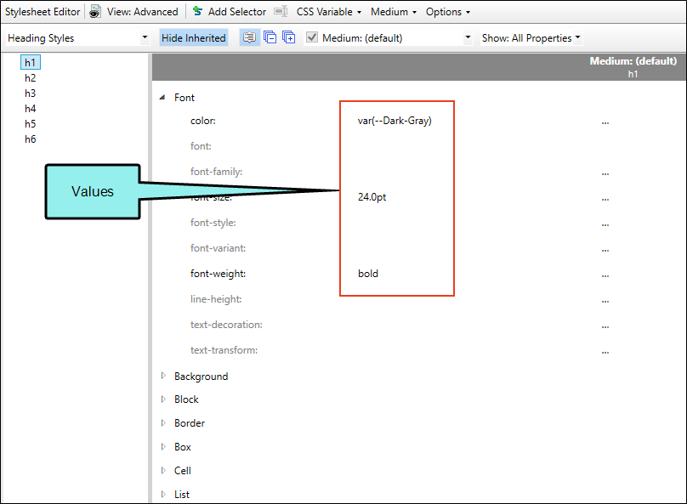Open the ellipsis button for font-weight
This screenshot has height=504, width=687.
pos(605,275)
